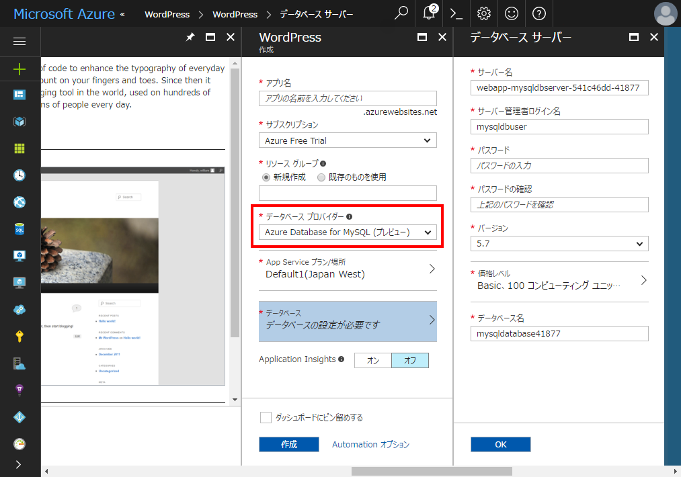The height and width of the screenshot is (477, 681).
Task: Switch Application Insights to オン
Action: 372,361
